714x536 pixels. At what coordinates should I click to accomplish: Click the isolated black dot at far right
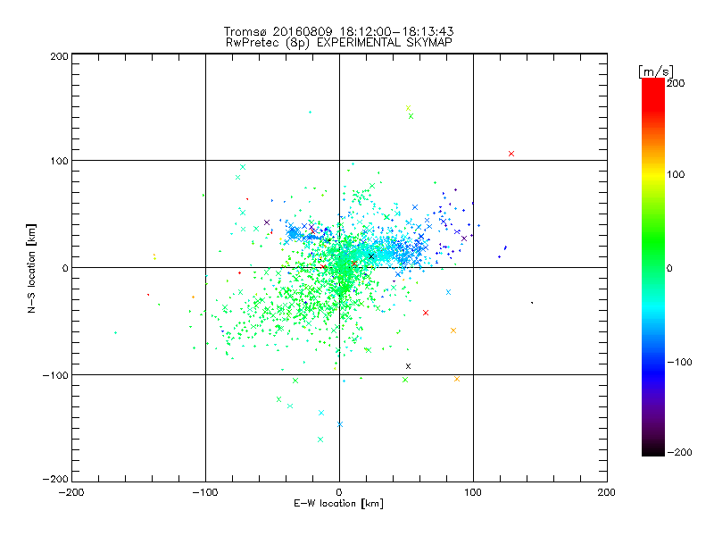tap(532, 303)
